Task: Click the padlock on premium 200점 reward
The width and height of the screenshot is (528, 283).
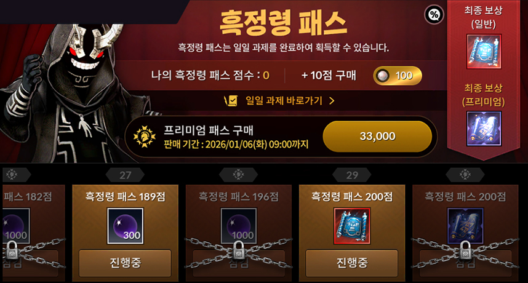Action: (x=465, y=250)
